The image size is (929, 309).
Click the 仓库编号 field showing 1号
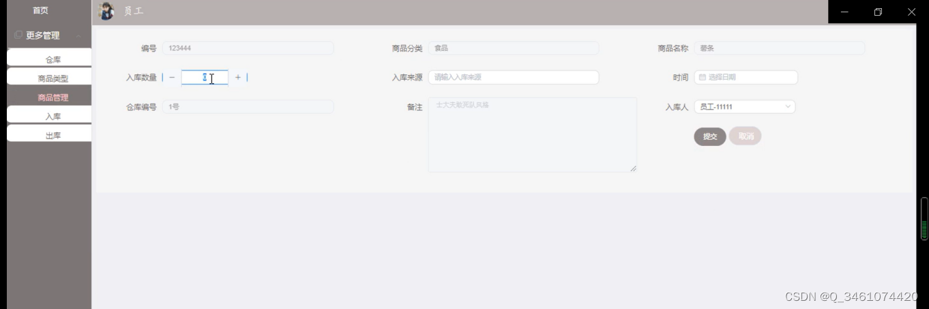248,106
